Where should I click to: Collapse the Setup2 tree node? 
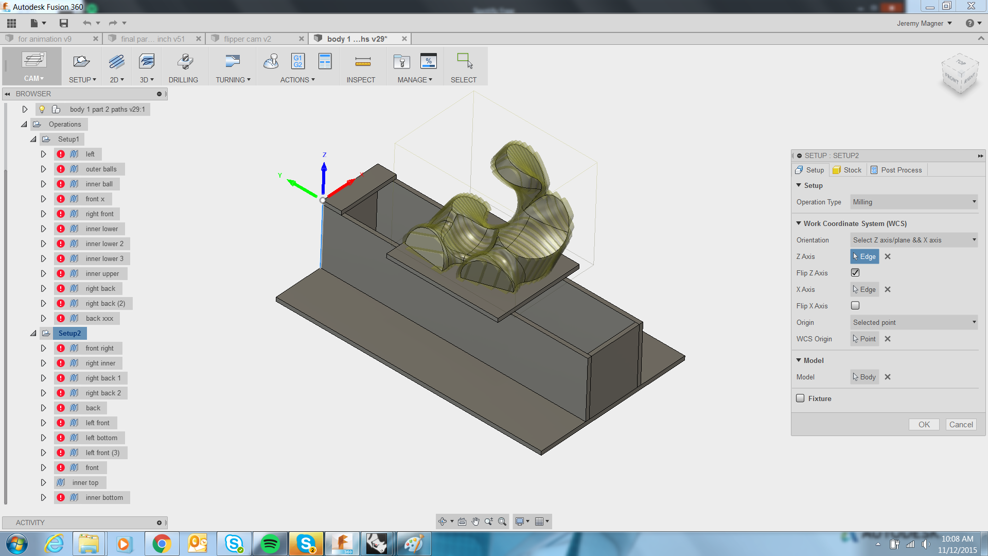[x=33, y=334]
